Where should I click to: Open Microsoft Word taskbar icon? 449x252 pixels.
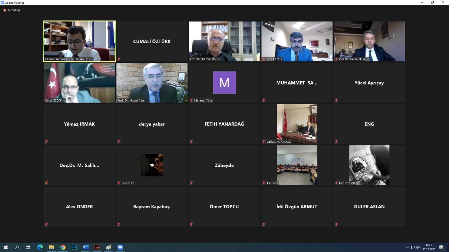coord(86,247)
